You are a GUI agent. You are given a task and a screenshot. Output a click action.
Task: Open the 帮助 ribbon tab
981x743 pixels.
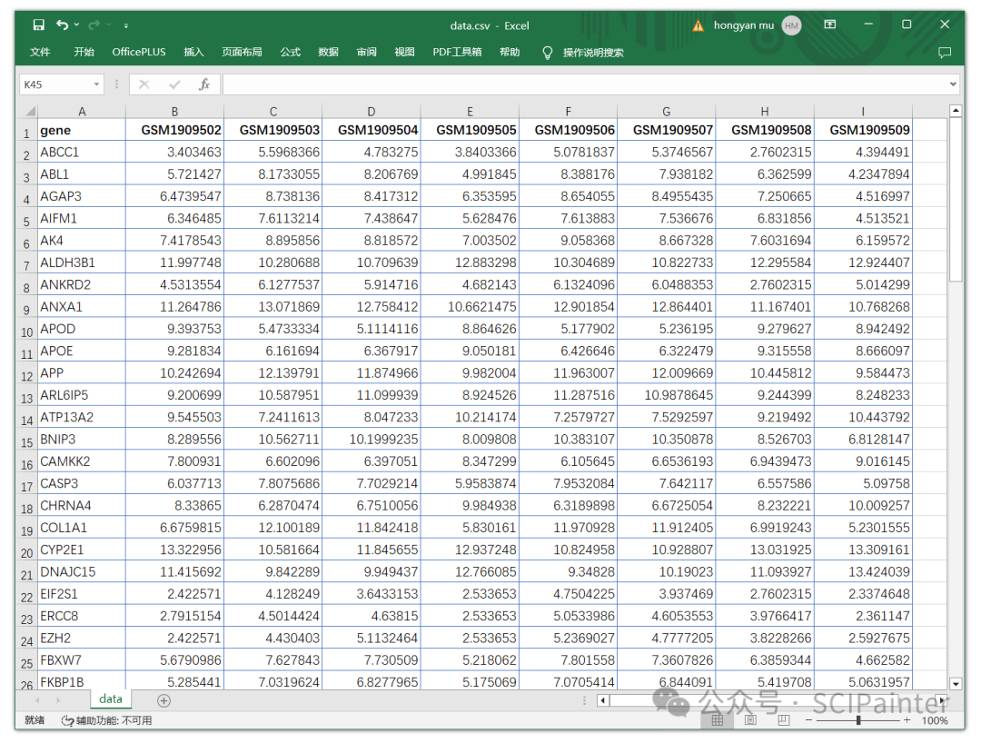[510, 52]
